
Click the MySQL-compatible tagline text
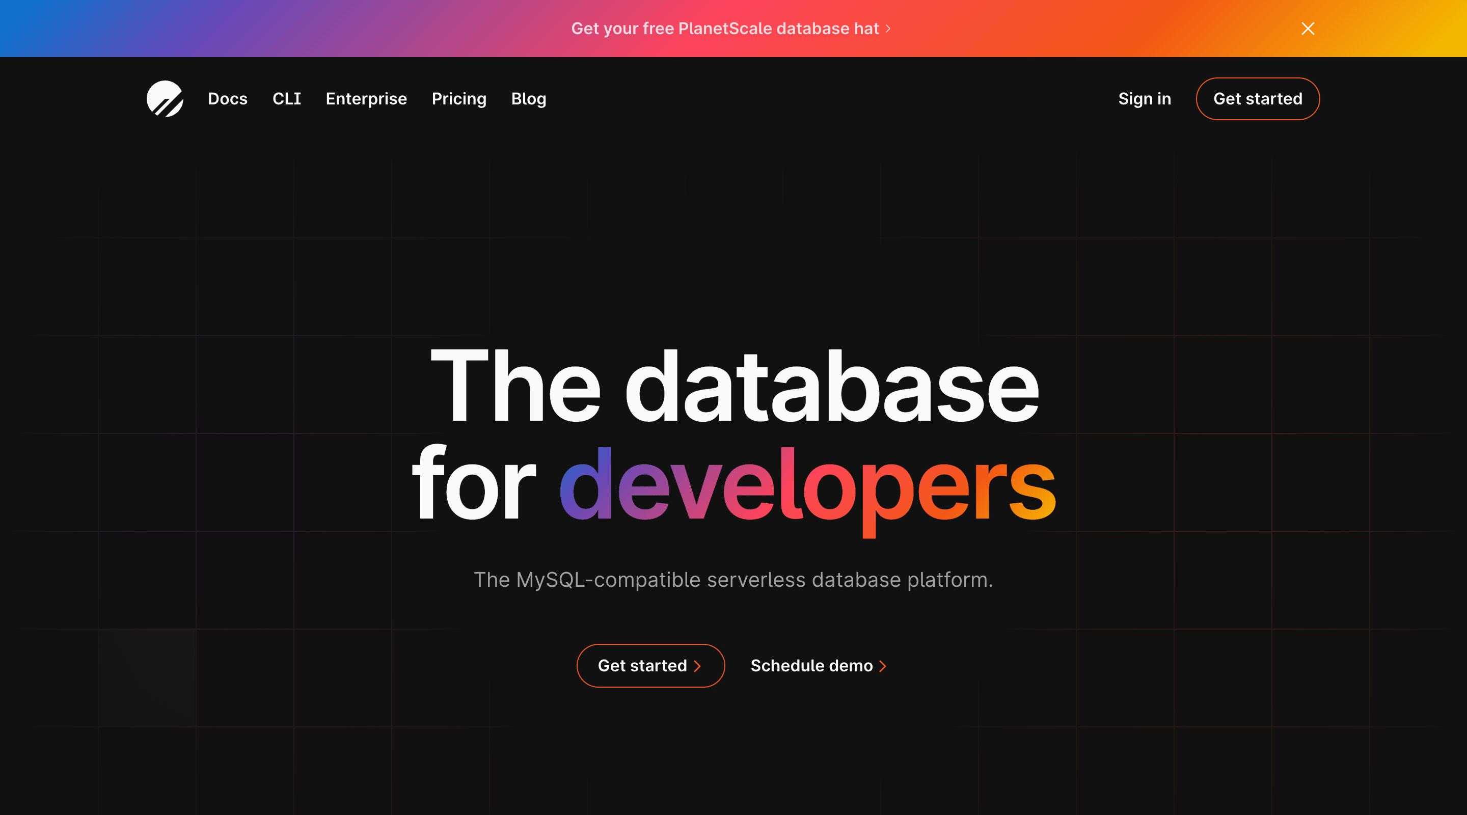(x=733, y=580)
